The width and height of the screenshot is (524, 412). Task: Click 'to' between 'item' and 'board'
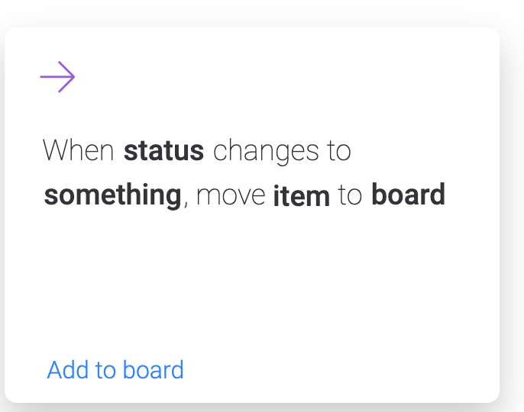coord(350,196)
